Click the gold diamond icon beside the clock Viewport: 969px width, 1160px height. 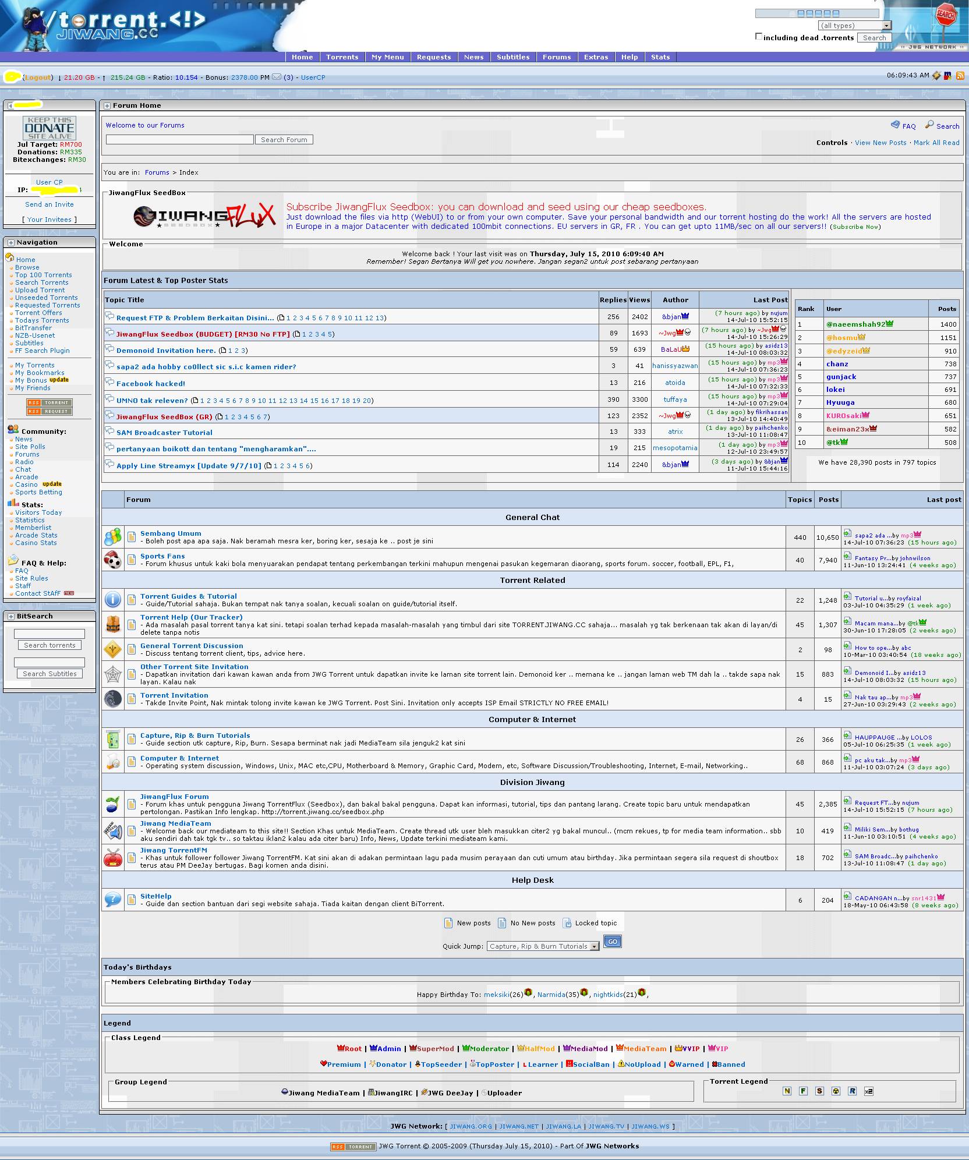[936, 76]
